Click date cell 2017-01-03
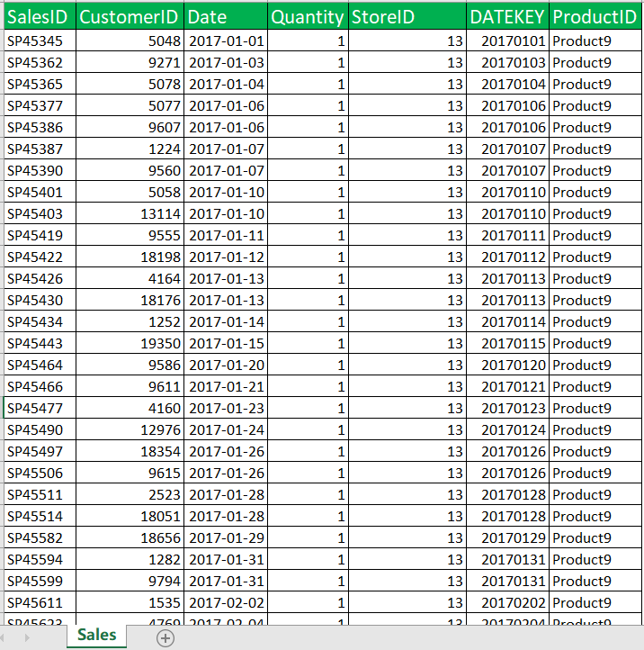 [226, 62]
